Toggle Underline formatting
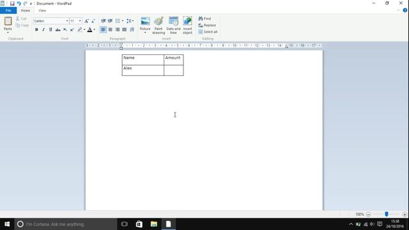Screen dimensions: 409x230 (x=50, y=30)
